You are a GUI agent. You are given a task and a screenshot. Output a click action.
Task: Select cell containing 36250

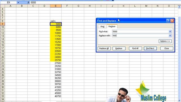(x=56, y=78)
